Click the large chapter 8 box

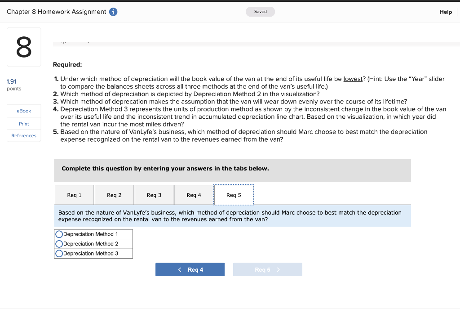(23, 47)
